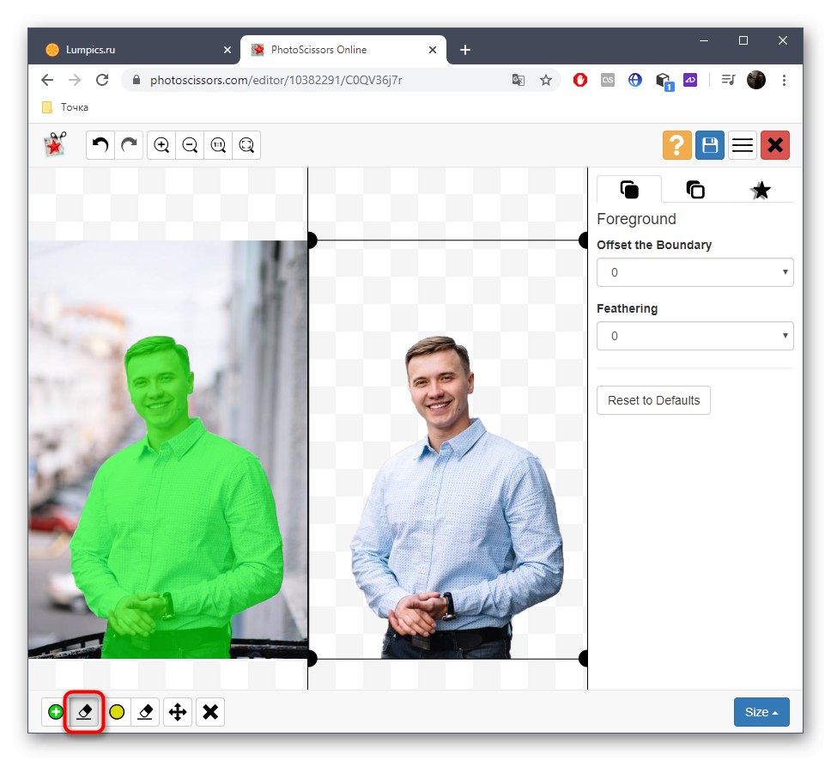831x761 pixels.
Task: Click the purple extension icon
Action: click(x=690, y=80)
